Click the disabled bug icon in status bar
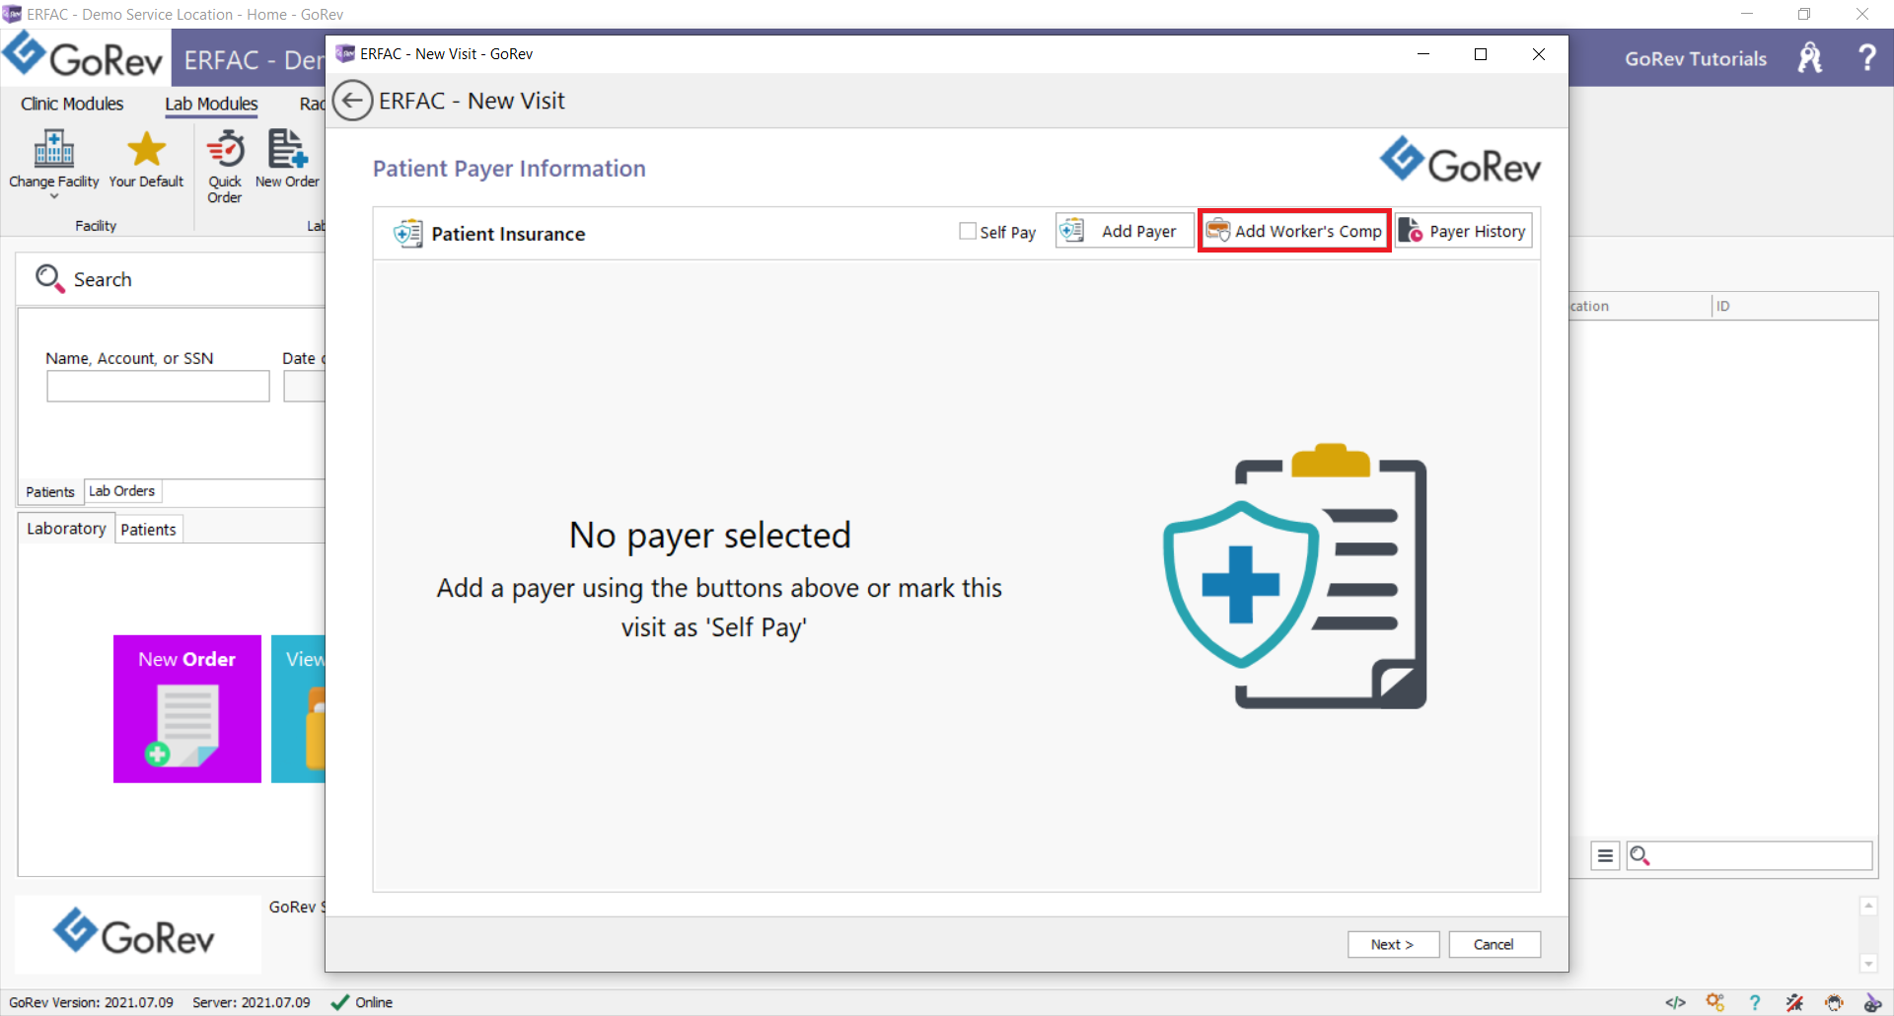Viewport: 1894px width, 1016px height. [x=1794, y=1002]
